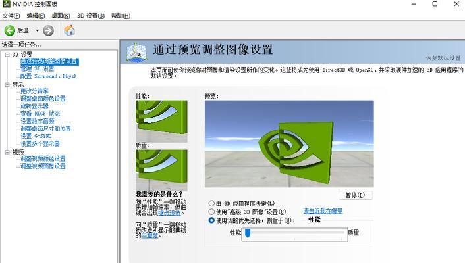This screenshot has height=263, width=465.
Task: Open 查看 HDCP 状态 tree item
Action: click(x=40, y=114)
